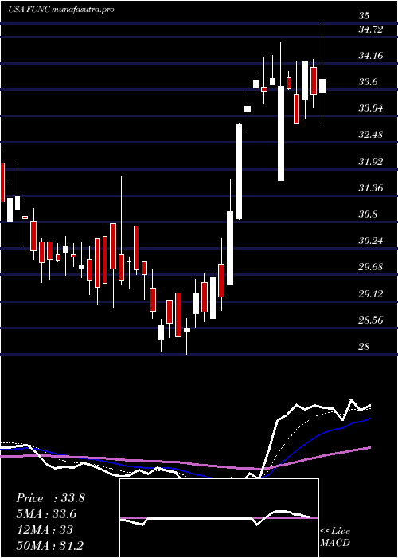
Task: Click the 31.36 price axis label
Action: click(371, 188)
